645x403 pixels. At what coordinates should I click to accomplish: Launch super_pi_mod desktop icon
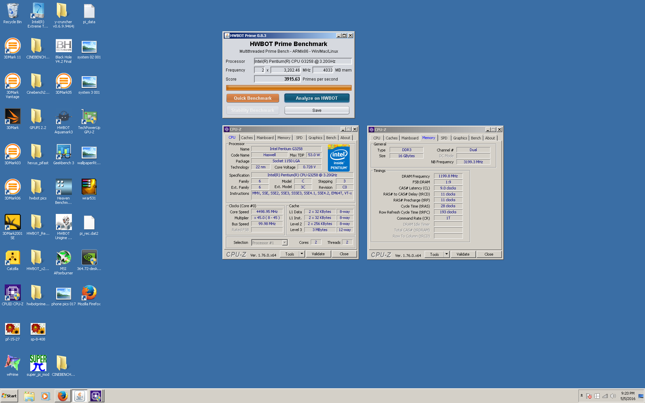[x=38, y=366]
